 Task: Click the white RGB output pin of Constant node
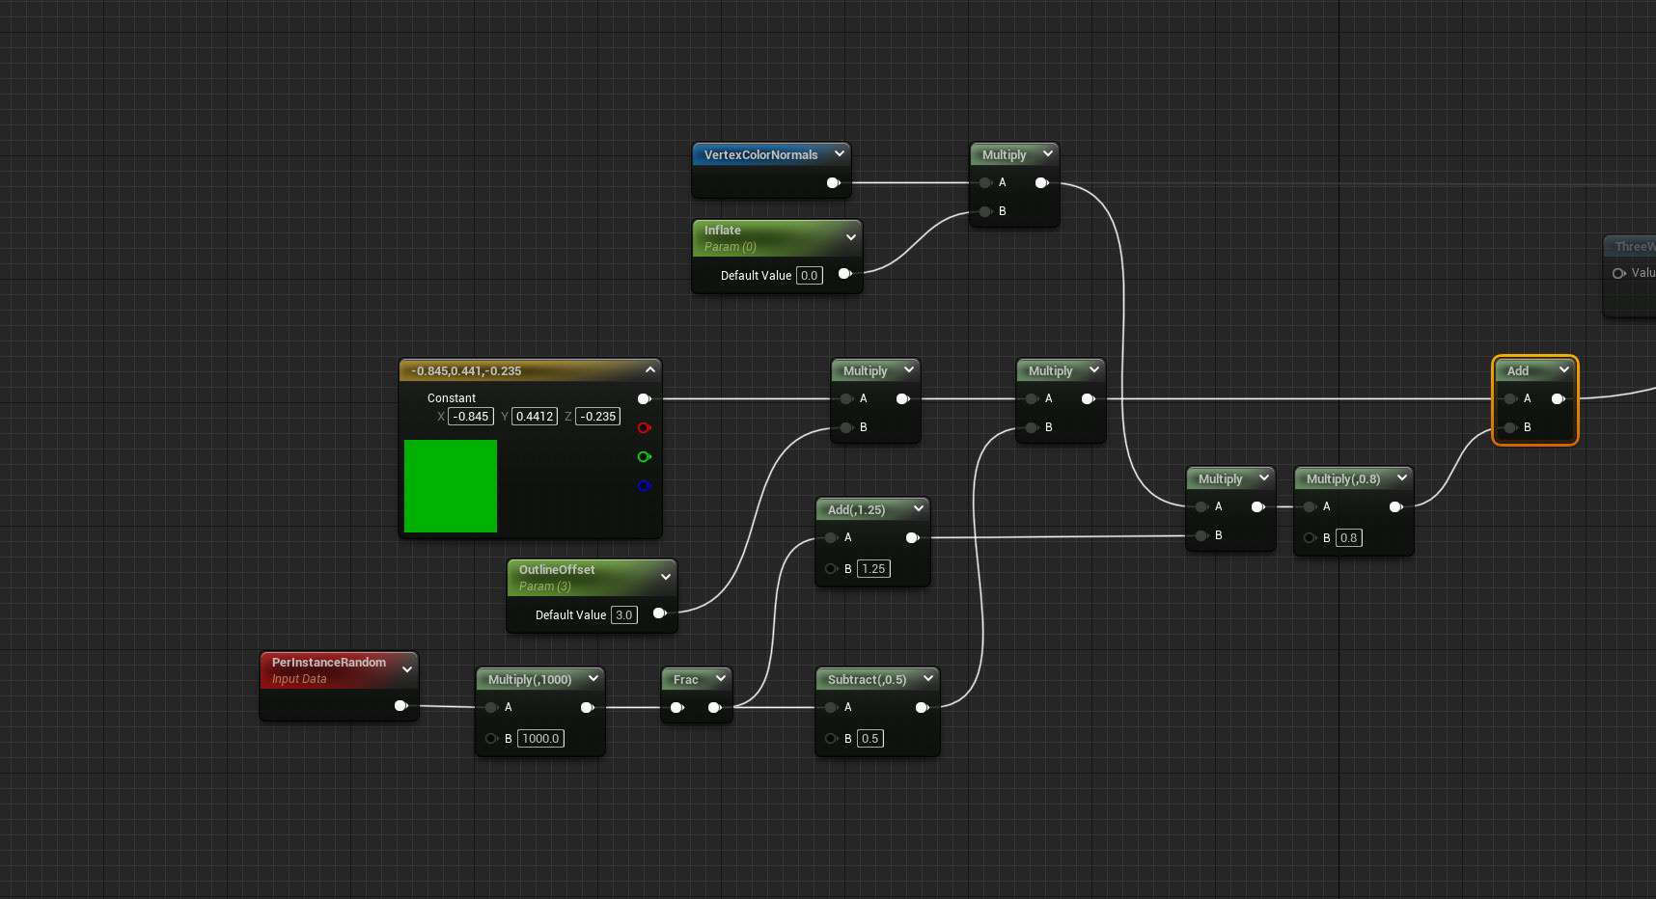(x=644, y=398)
